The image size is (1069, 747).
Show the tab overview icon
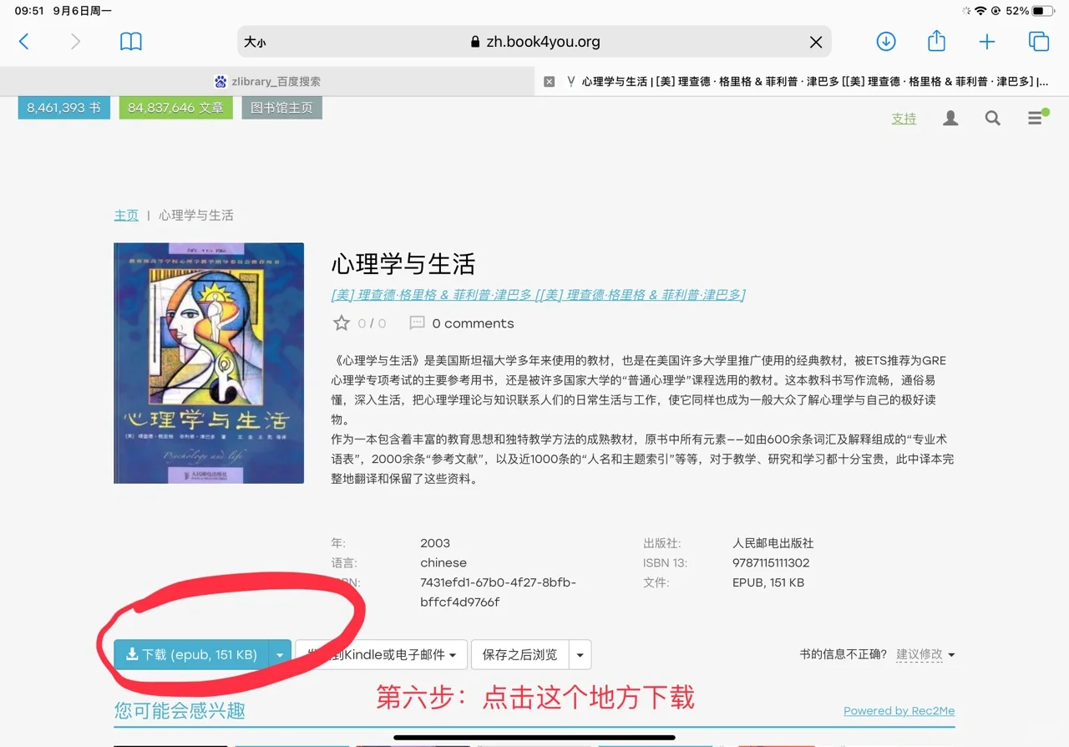point(1038,42)
